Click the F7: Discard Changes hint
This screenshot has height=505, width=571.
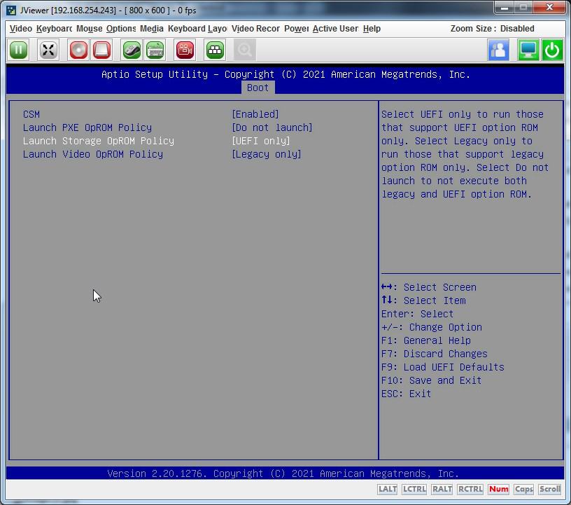click(434, 354)
